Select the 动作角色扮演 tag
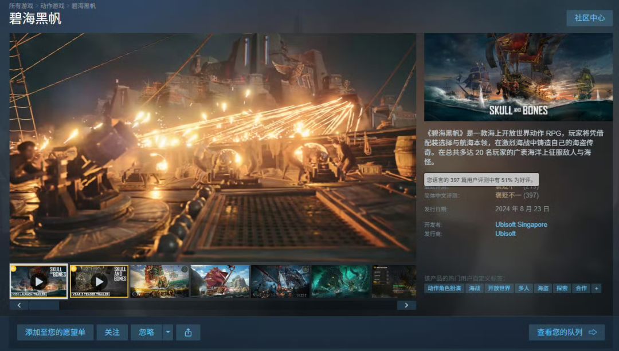 444,288
